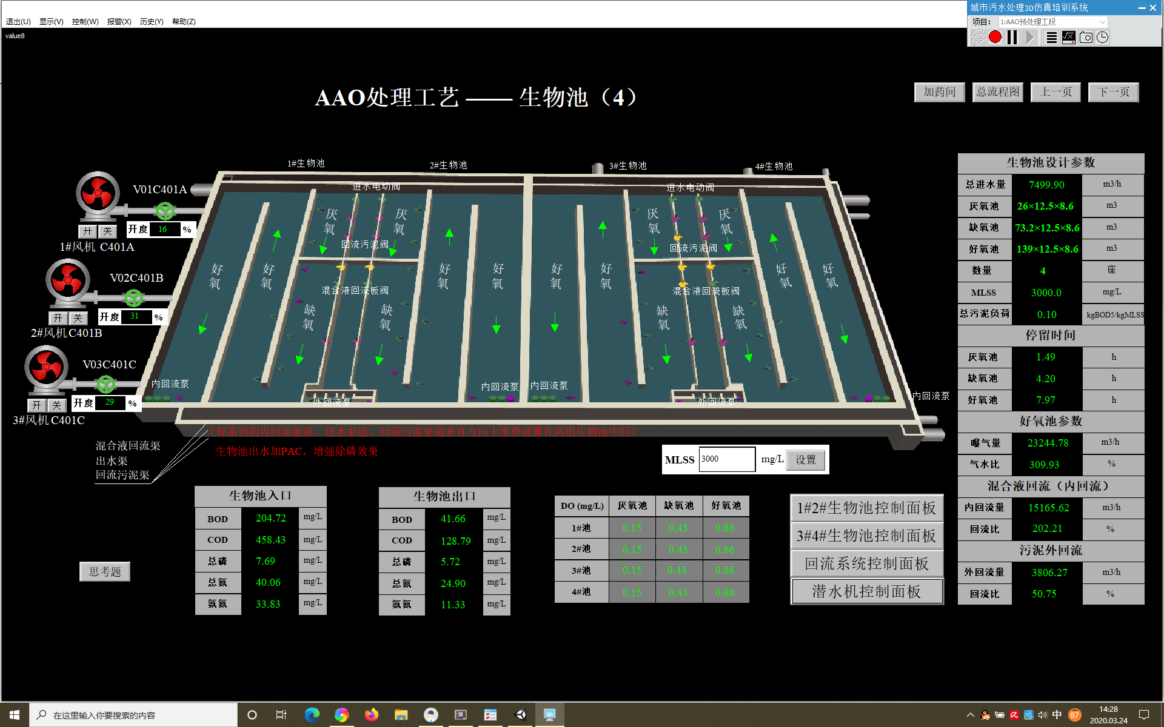
Task: Click the 1# fan opening percentage field
Action: tap(164, 230)
